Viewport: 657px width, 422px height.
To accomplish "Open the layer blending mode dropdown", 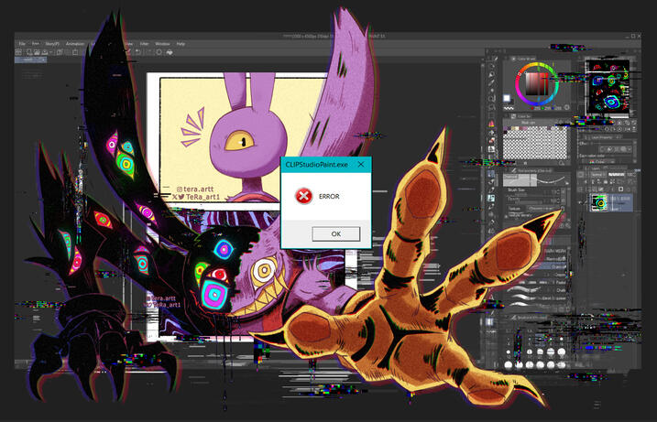I will (598, 175).
